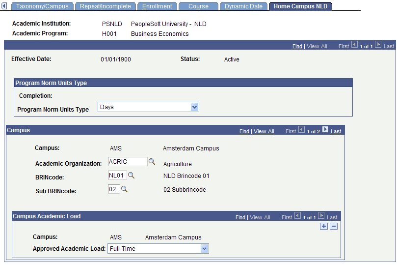The width and height of the screenshot is (397, 265).
Task: Add a new Campus Academic Load row
Action: pos(324,226)
